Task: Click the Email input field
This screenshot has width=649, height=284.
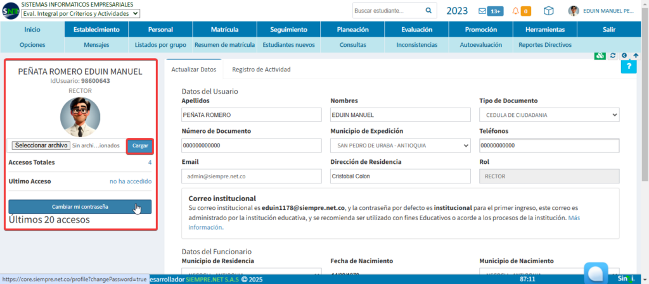Action: tap(252, 176)
